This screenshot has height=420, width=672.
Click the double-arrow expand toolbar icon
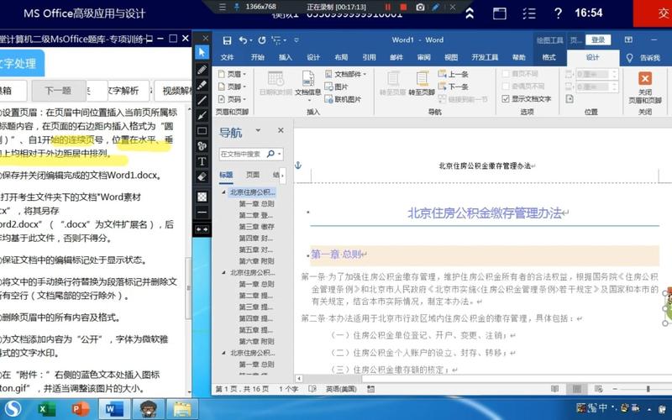pyautogui.click(x=202, y=229)
